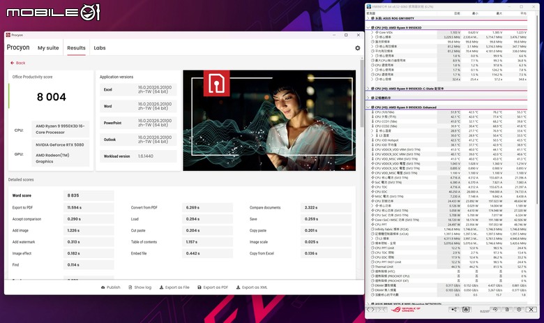This screenshot has height=323, width=544.
Task: Click Export as File
Action: coord(174,287)
